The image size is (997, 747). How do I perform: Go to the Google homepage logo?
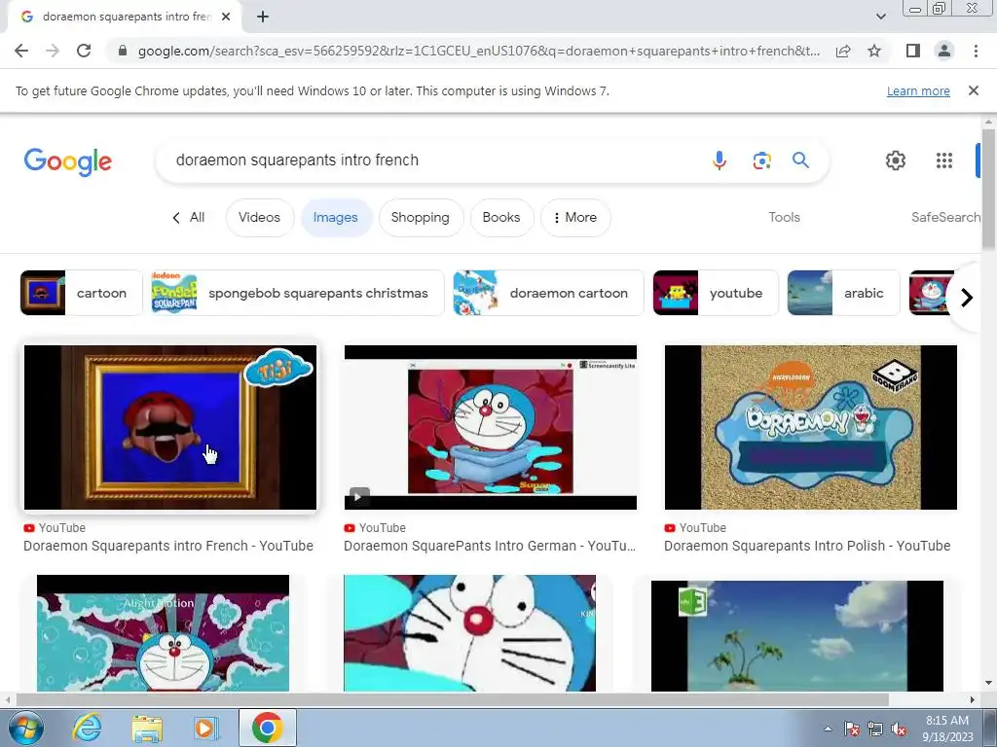point(68,161)
